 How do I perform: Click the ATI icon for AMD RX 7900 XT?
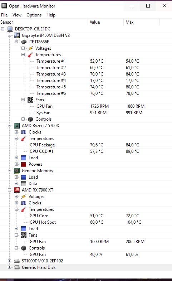click(x=17, y=190)
